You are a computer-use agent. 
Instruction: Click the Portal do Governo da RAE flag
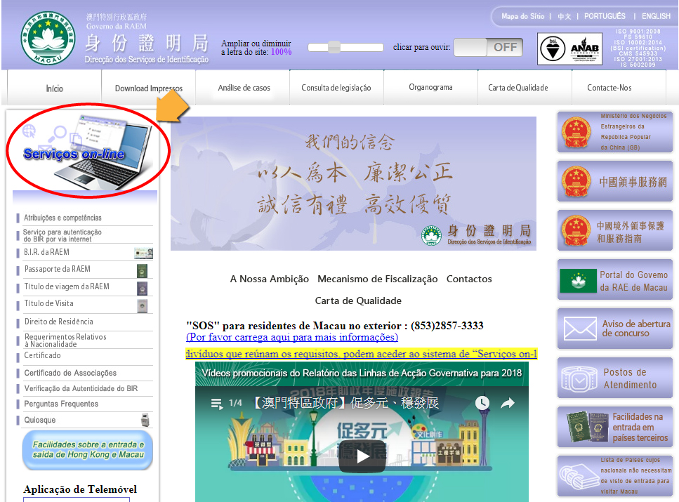[x=578, y=281]
